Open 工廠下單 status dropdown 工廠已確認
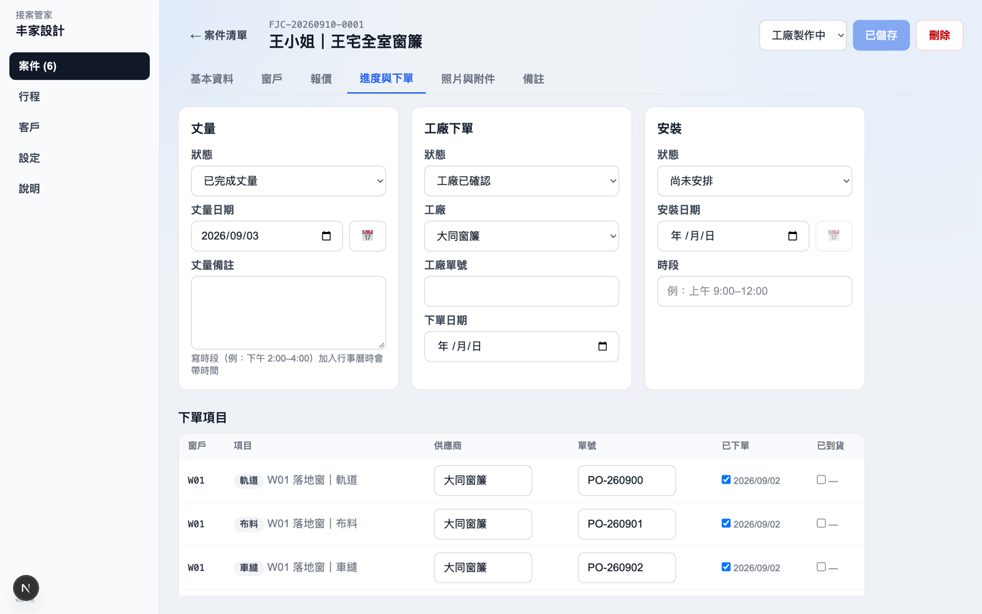The image size is (982, 614). 522,181
